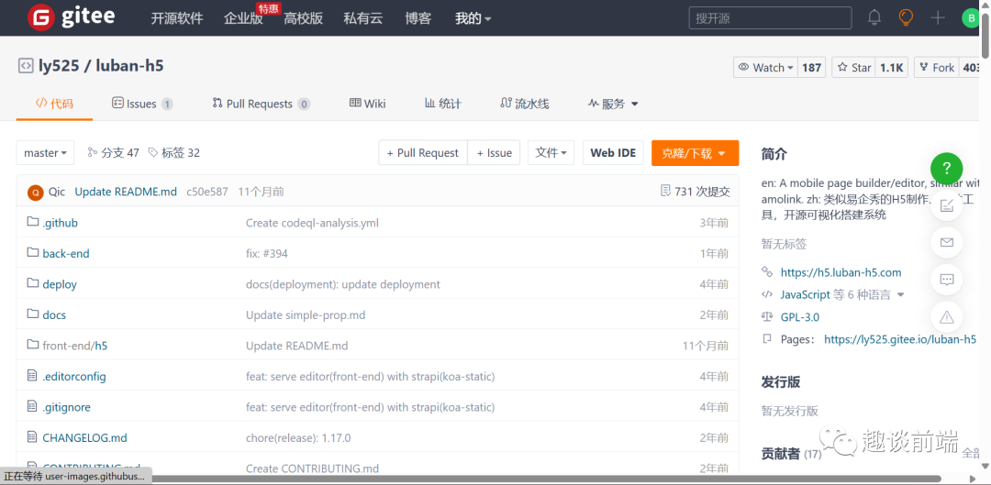Click the Web IDE button

tap(613, 153)
